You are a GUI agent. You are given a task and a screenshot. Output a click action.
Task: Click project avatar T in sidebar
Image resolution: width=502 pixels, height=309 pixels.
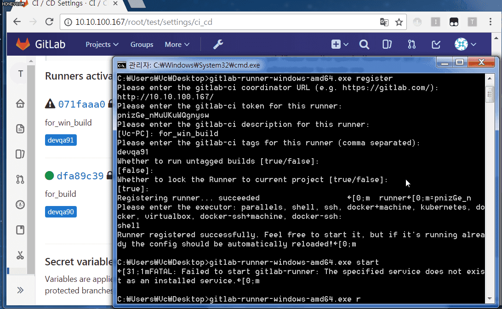coord(21,74)
